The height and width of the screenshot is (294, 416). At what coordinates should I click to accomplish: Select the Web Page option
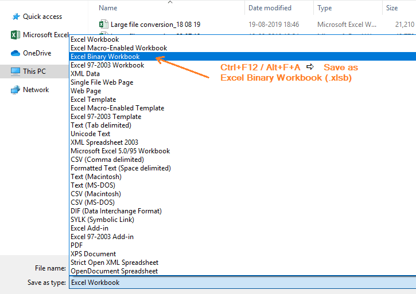[243, 91]
